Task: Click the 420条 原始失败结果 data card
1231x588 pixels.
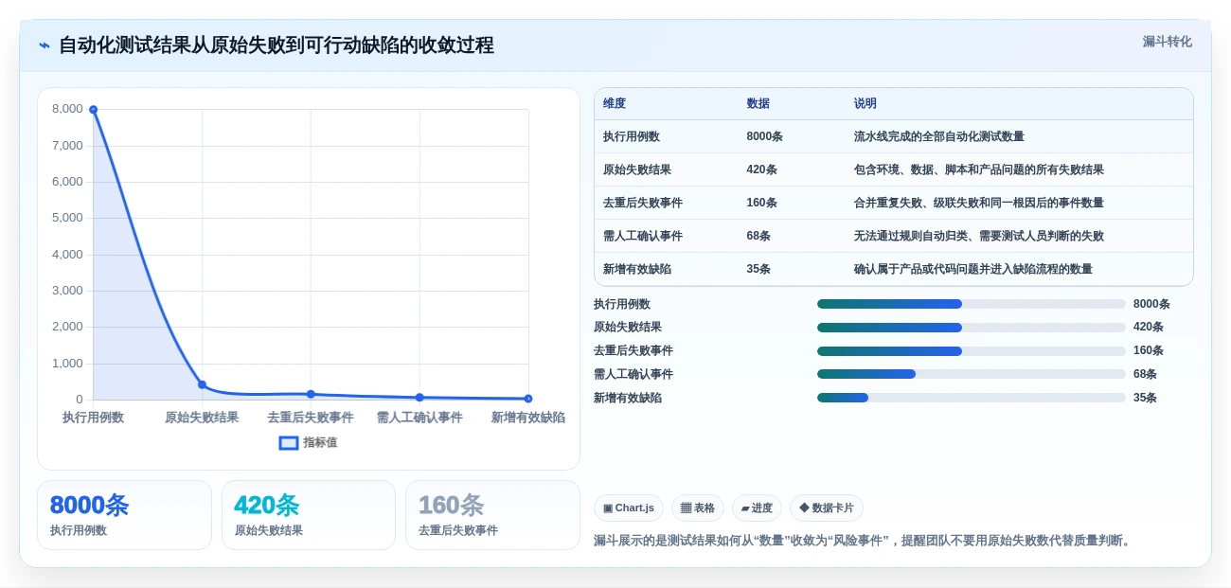Action: (x=309, y=515)
